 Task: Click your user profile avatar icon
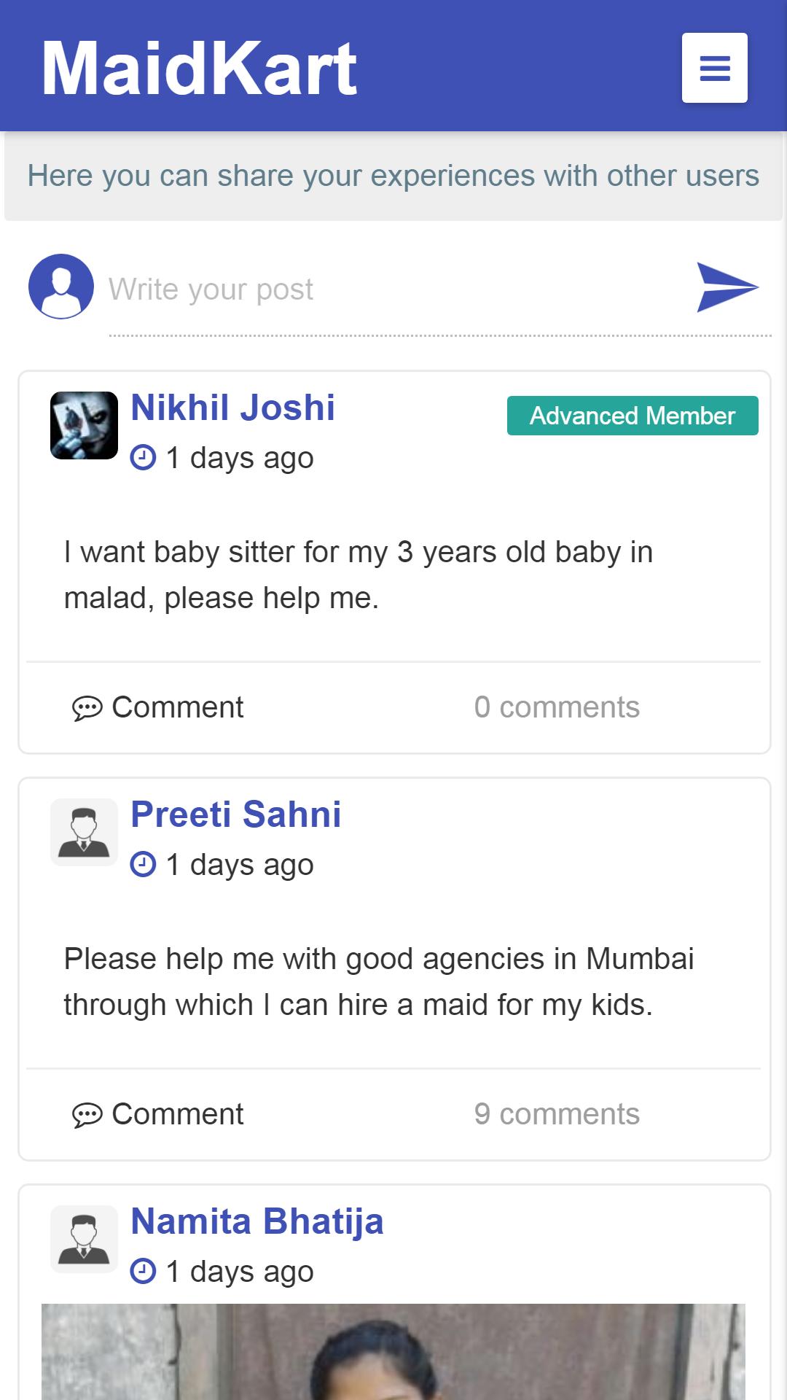[x=61, y=287]
